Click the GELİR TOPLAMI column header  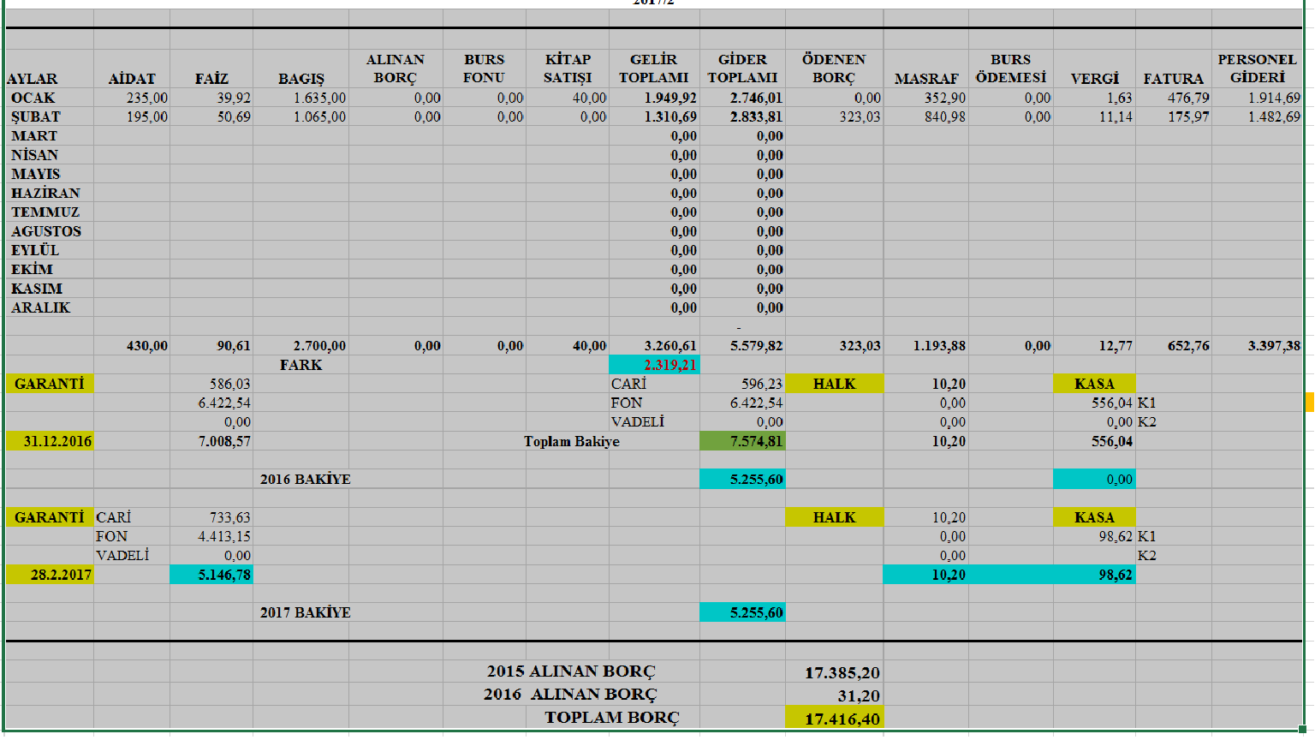(654, 69)
